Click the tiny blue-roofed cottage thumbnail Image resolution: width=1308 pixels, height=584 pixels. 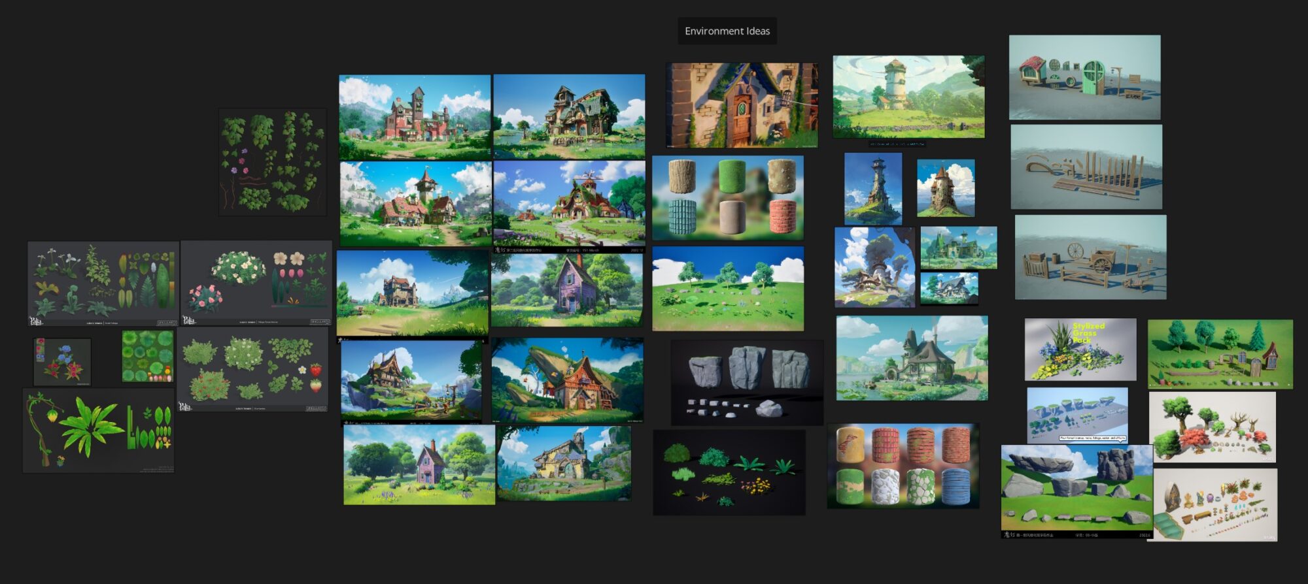pos(950,289)
